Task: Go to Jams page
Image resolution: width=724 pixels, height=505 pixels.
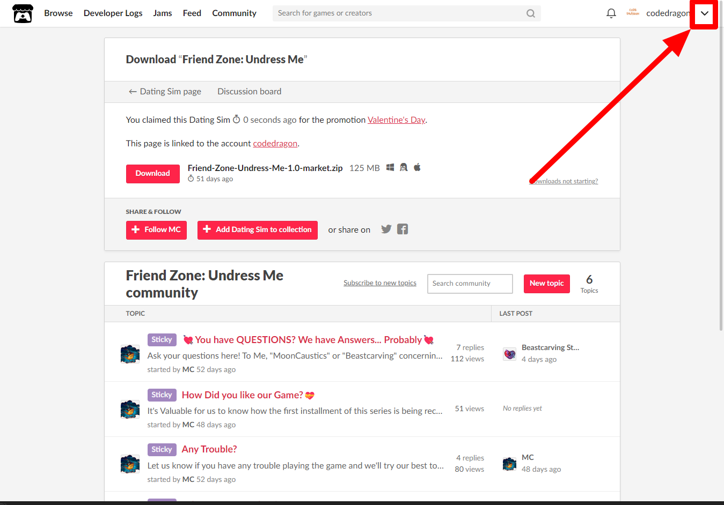Action: pos(163,13)
